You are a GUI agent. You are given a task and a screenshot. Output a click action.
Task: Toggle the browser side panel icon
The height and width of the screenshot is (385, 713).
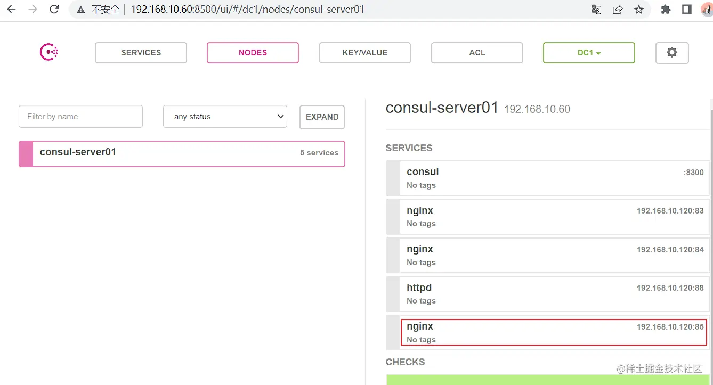(x=687, y=10)
